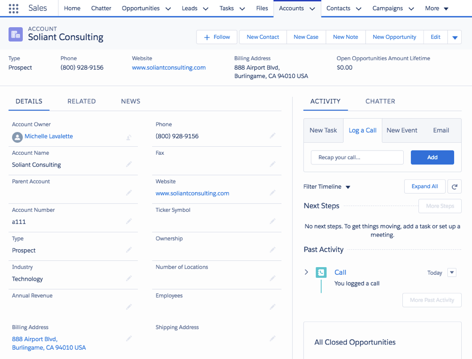The image size is (472, 359).
Task: Edit the Type field pencil
Action: pos(129,250)
